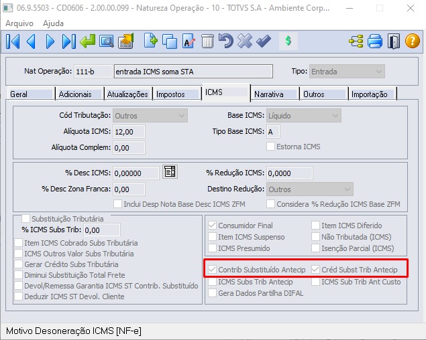Screen dimensions: 426x340
Task: Click the Alíquota ICMS field 12,00
Action: point(129,132)
